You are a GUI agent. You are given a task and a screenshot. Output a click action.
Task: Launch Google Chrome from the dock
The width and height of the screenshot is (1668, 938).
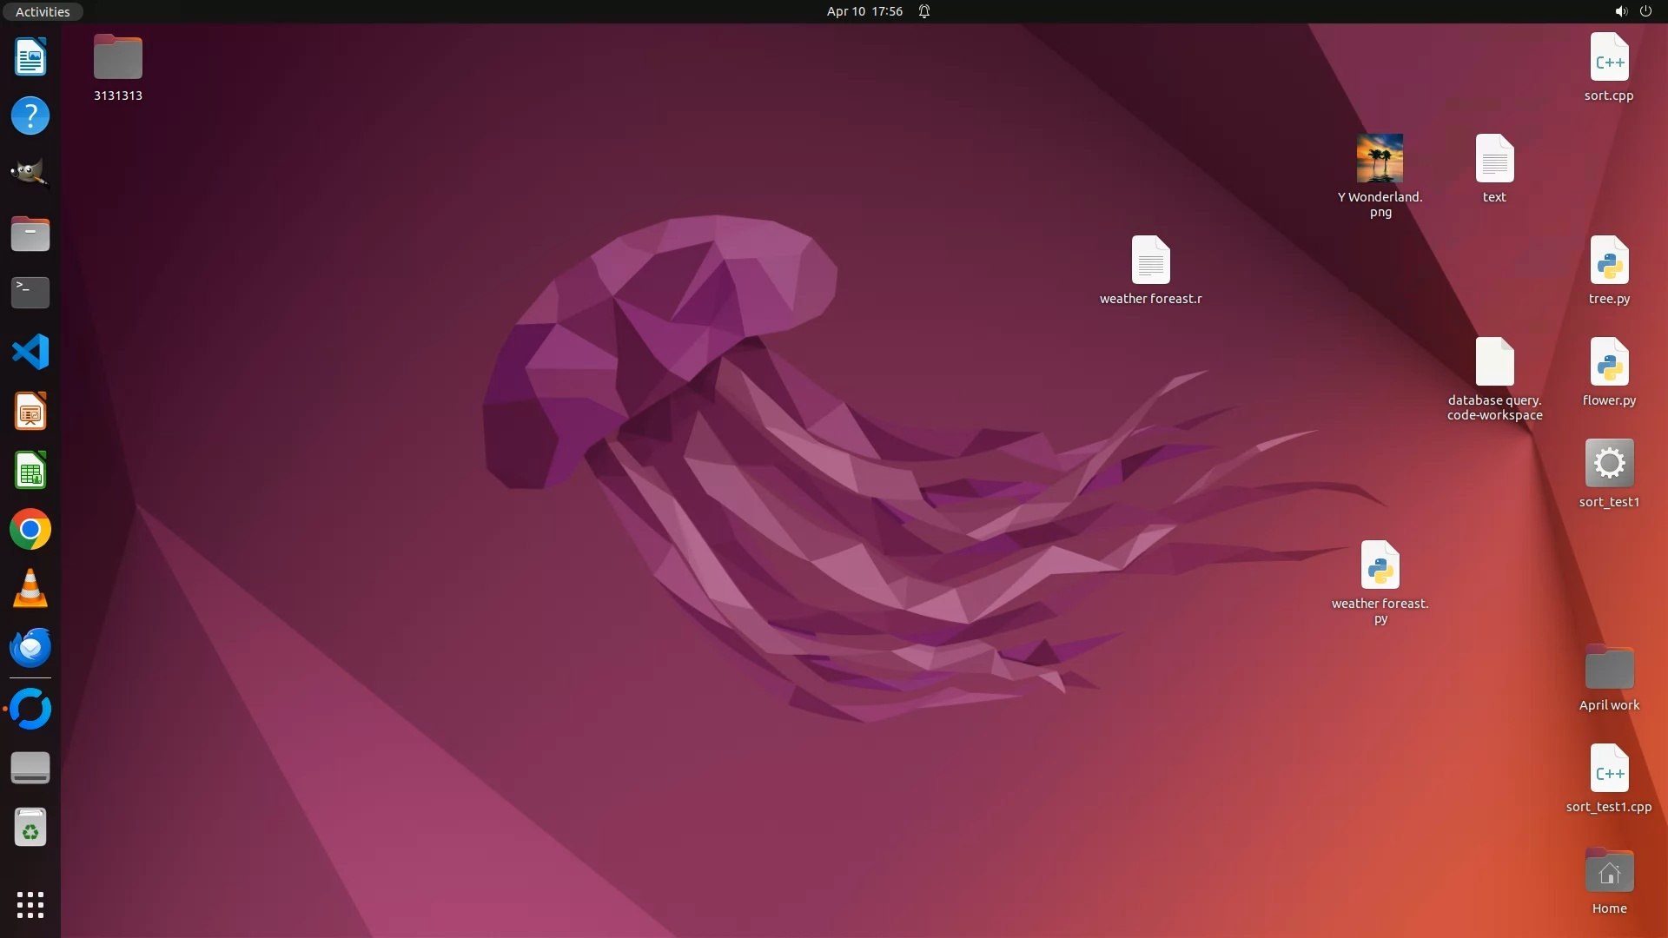[x=30, y=530]
